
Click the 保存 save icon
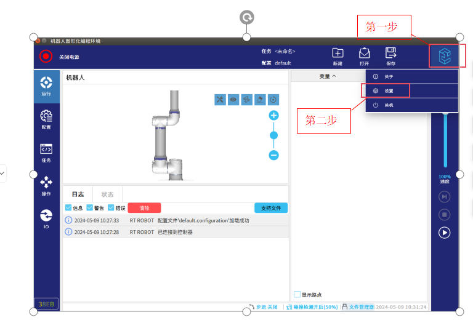tap(390, 56)
